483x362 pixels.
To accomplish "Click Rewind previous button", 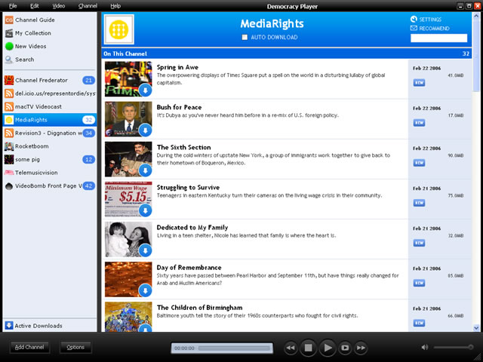I will (x=291, y=348).
